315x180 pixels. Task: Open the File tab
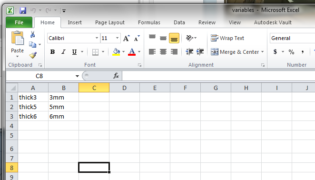[19, 22]
